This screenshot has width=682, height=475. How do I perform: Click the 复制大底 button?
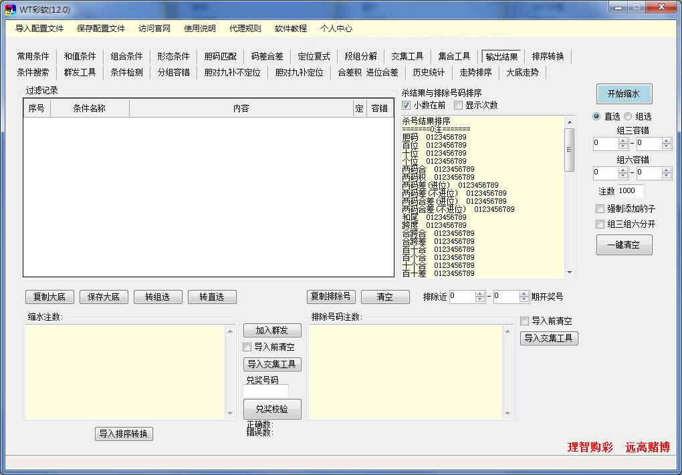(49, 297)
